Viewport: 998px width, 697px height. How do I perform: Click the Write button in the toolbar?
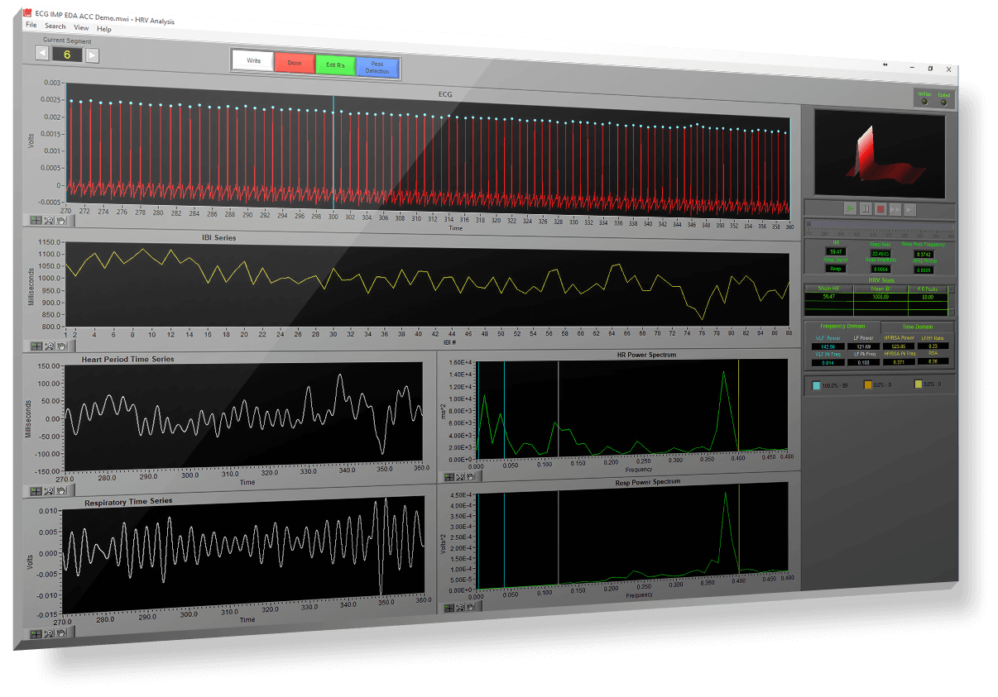[x=253, y=60]
